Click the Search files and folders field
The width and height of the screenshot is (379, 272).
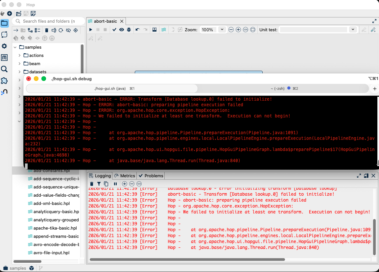49,21
